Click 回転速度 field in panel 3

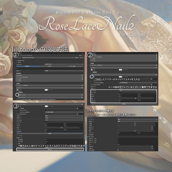[64, 132]
